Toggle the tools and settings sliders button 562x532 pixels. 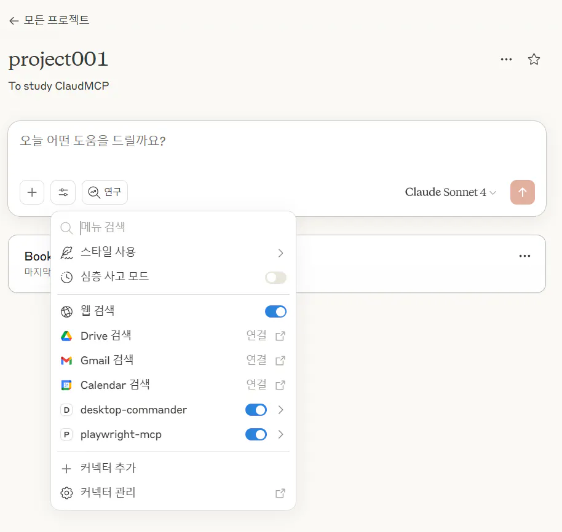pyautogui.click(x=63, y=192)
